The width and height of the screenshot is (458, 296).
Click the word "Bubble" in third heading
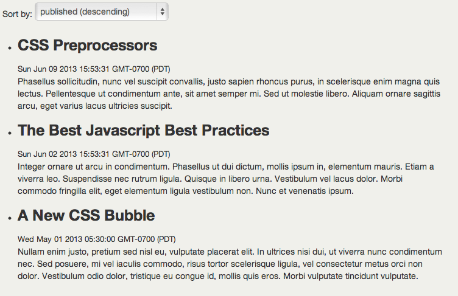pos(129,216)
